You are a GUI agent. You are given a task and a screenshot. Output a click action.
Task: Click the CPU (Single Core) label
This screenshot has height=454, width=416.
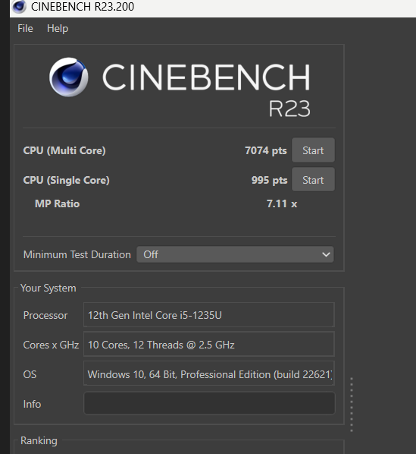66,180
